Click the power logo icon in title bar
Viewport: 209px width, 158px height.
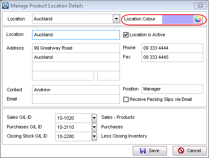pyautogui.click(x=5, y=5)
